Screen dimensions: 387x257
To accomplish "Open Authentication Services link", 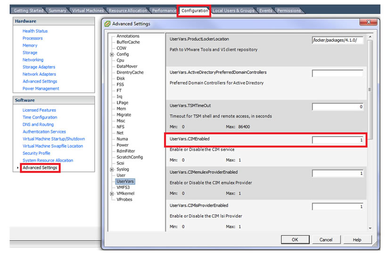I will (x=44, y=132).
